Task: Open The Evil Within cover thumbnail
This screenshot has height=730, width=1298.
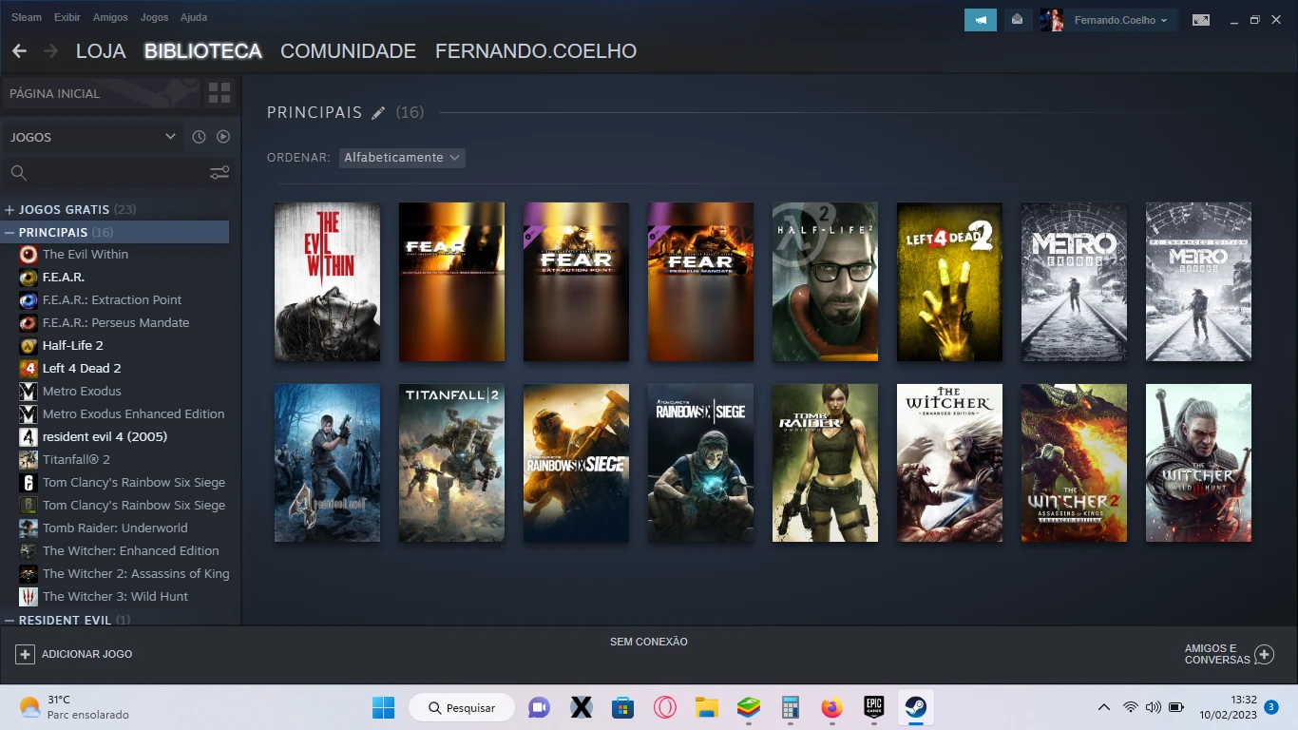Action: point(327,281)
